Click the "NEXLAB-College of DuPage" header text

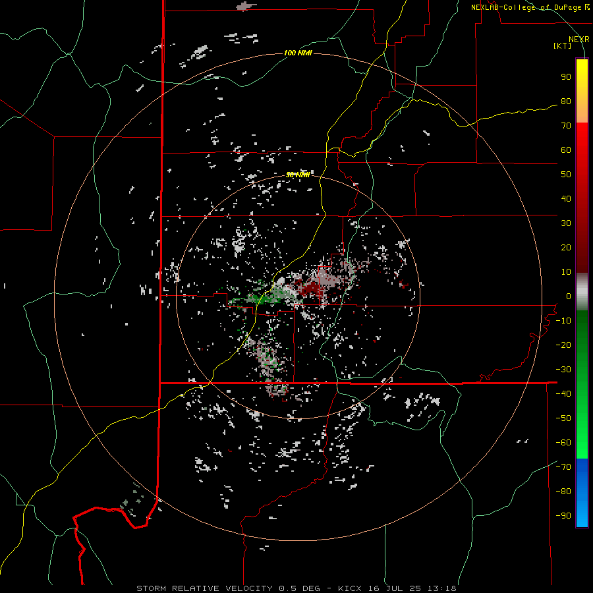526,7
